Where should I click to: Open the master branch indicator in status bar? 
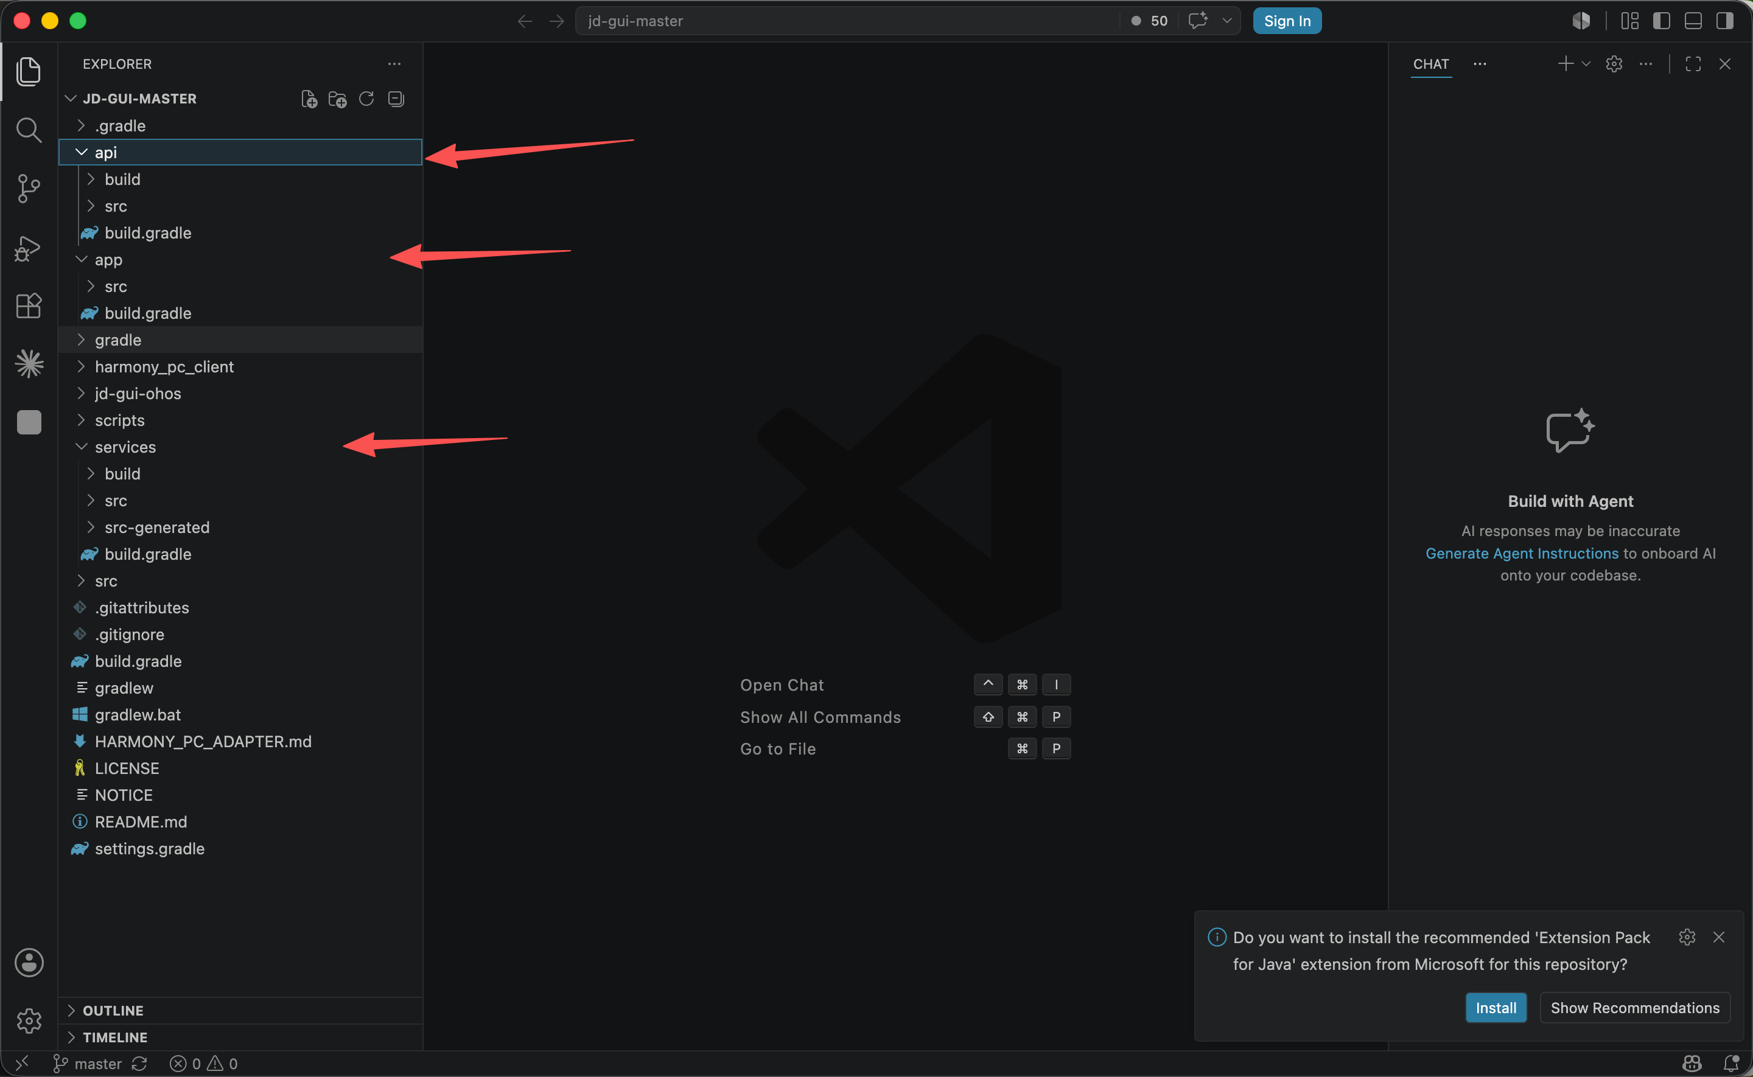point(88,1064)
